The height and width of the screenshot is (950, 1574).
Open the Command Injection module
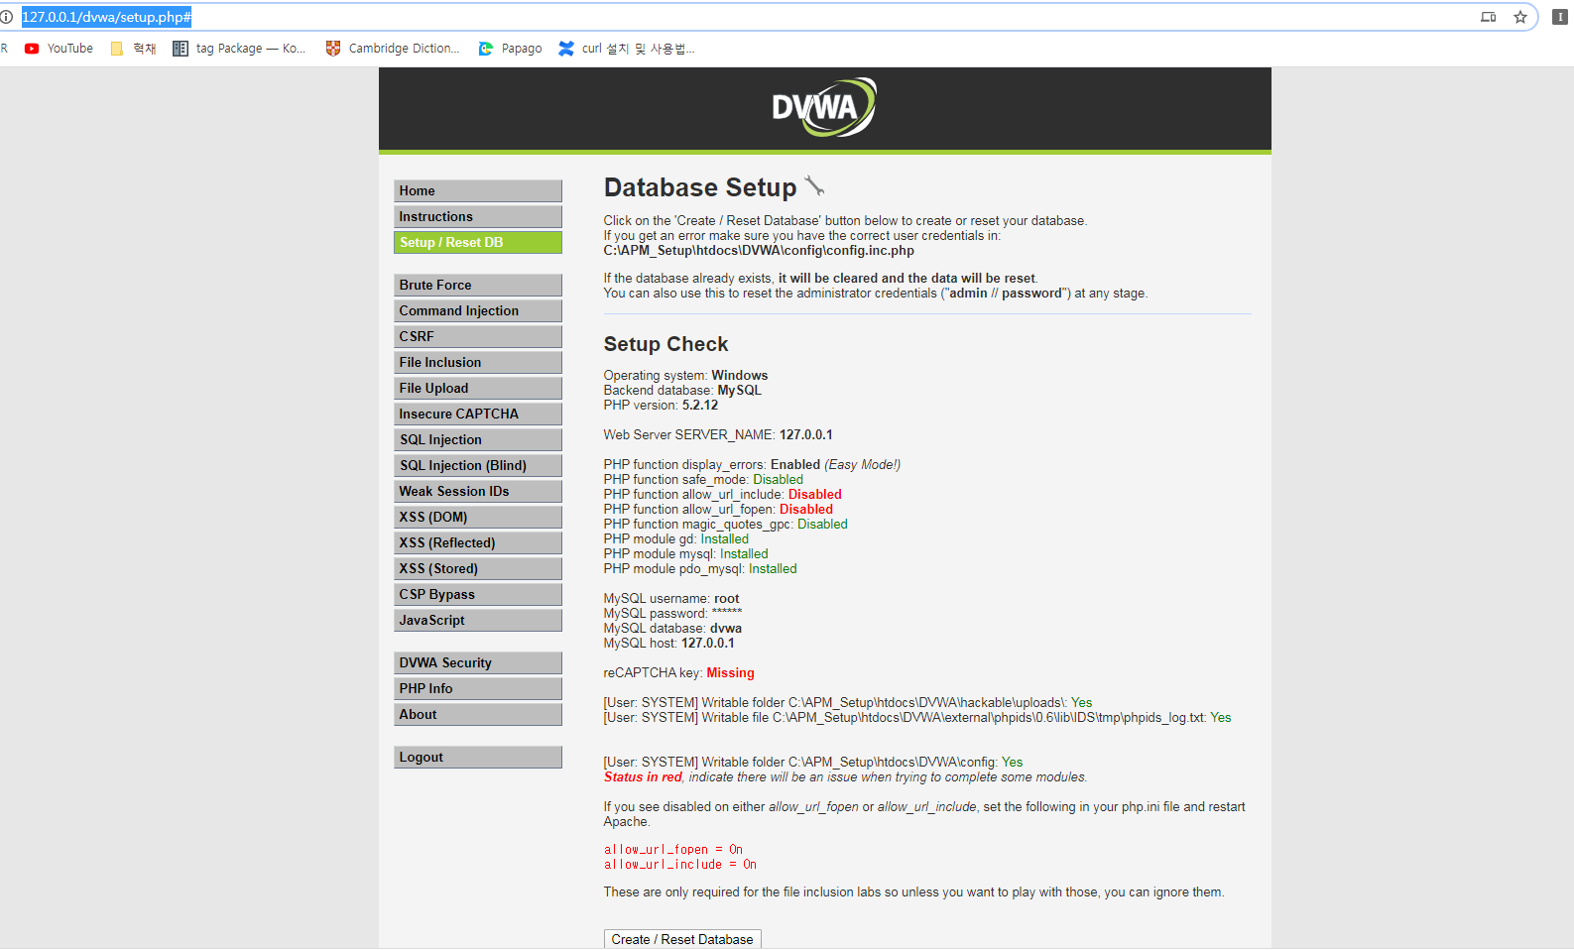tap(478, 310)
